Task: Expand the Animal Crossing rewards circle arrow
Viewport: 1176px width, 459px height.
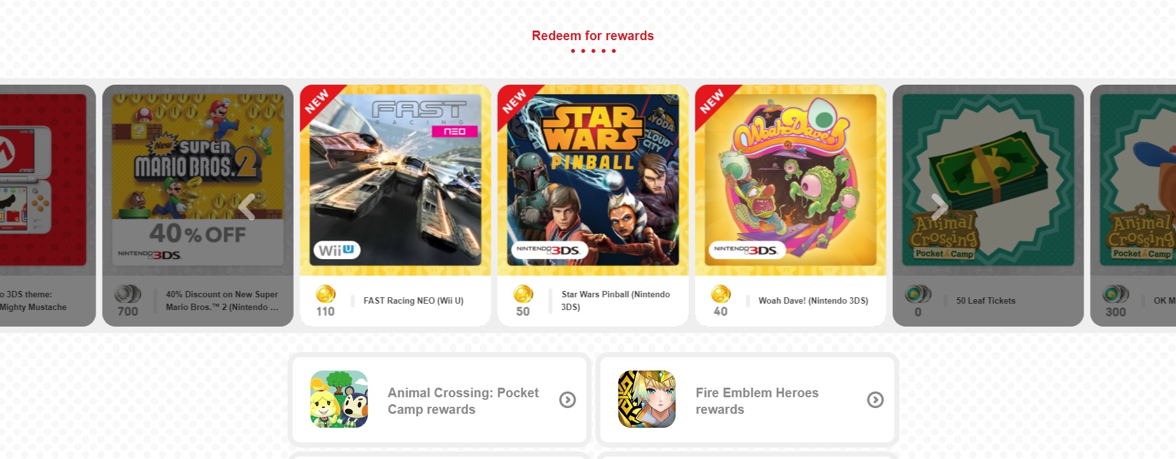Action: (x=567, y=400)
